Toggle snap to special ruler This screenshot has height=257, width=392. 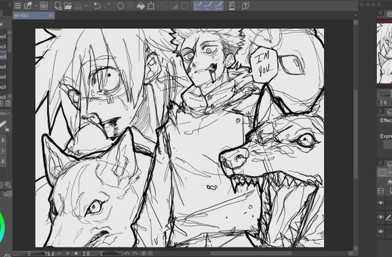tap(209, 6)
